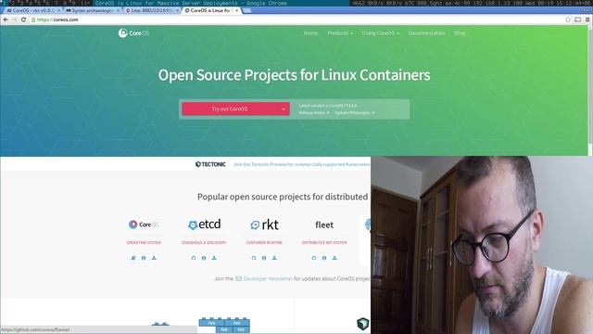
Task: Click the App blocks diagram thumbnail
Action: 224,325
